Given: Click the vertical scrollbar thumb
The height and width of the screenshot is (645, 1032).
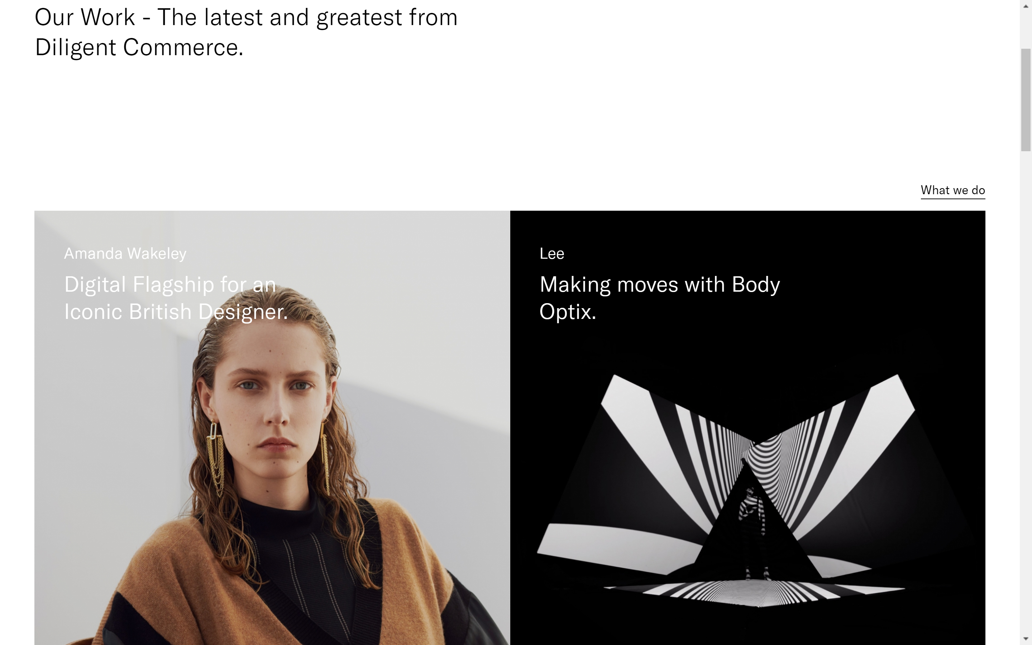Looking at the screenshot, I should pos(1026,100).
